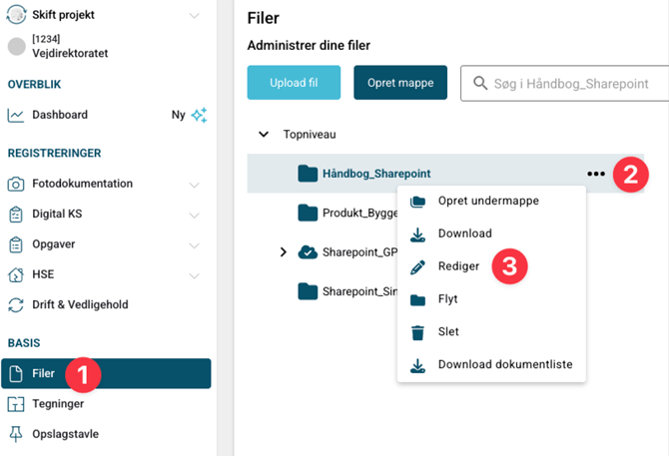Click the Drift & Vedligehold refresh icon
This screenshot has height=456, width=669.
[16, 304]
